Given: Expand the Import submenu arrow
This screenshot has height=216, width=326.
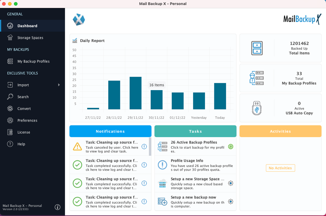Looking at the screenshot, I should pos(59,85).
